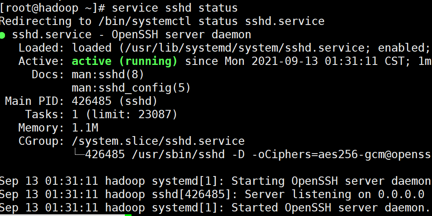432x216 pixels.
Task: Click the Main PID value 426485
Action: tap(92, 101)
